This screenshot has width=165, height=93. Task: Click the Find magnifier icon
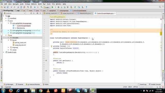coord(28,7)
